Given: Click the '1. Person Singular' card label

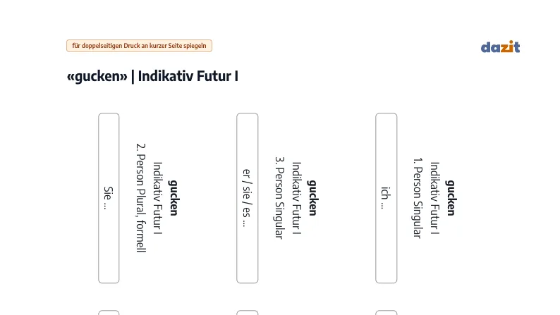Looking at the screenshot, I should pos(418,198).
